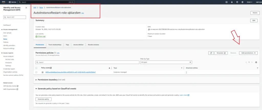Sort by Attached entities column arrow

pyautogui.click(x=257, y=68)
